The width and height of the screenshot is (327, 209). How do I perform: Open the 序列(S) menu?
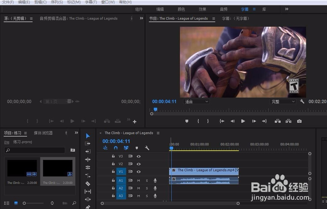point(57,2)
